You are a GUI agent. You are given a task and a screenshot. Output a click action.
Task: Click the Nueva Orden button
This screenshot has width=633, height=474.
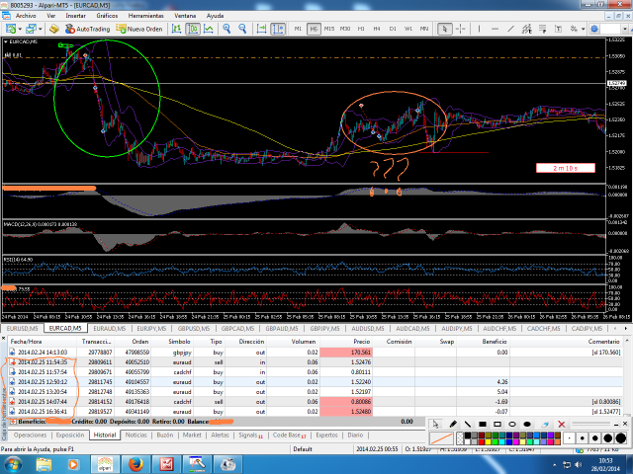click(139, 29)
